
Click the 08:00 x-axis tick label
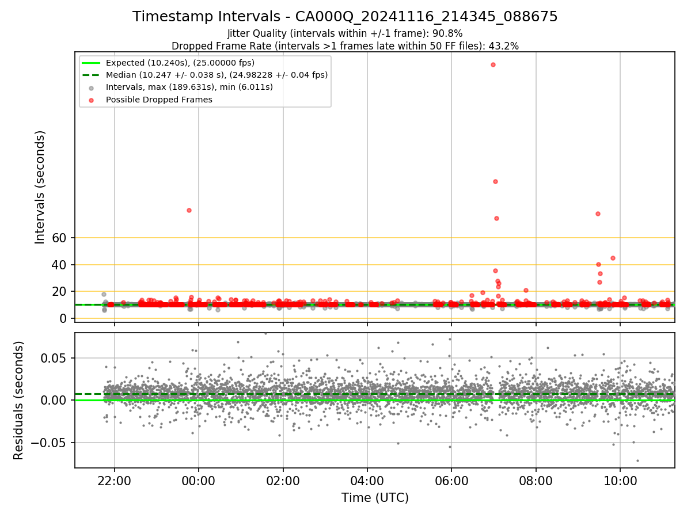pos(536,480)
